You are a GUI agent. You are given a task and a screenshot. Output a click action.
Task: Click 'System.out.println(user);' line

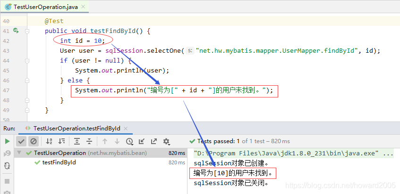[122, 71]
